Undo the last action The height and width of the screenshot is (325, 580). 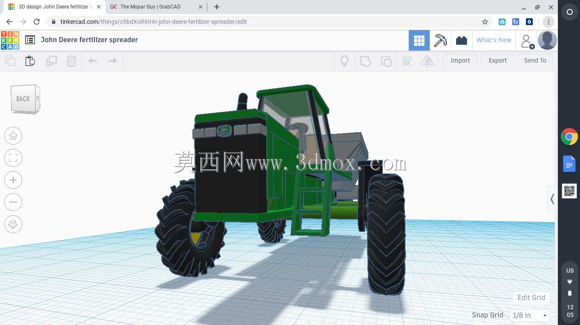tap(93, 61)
